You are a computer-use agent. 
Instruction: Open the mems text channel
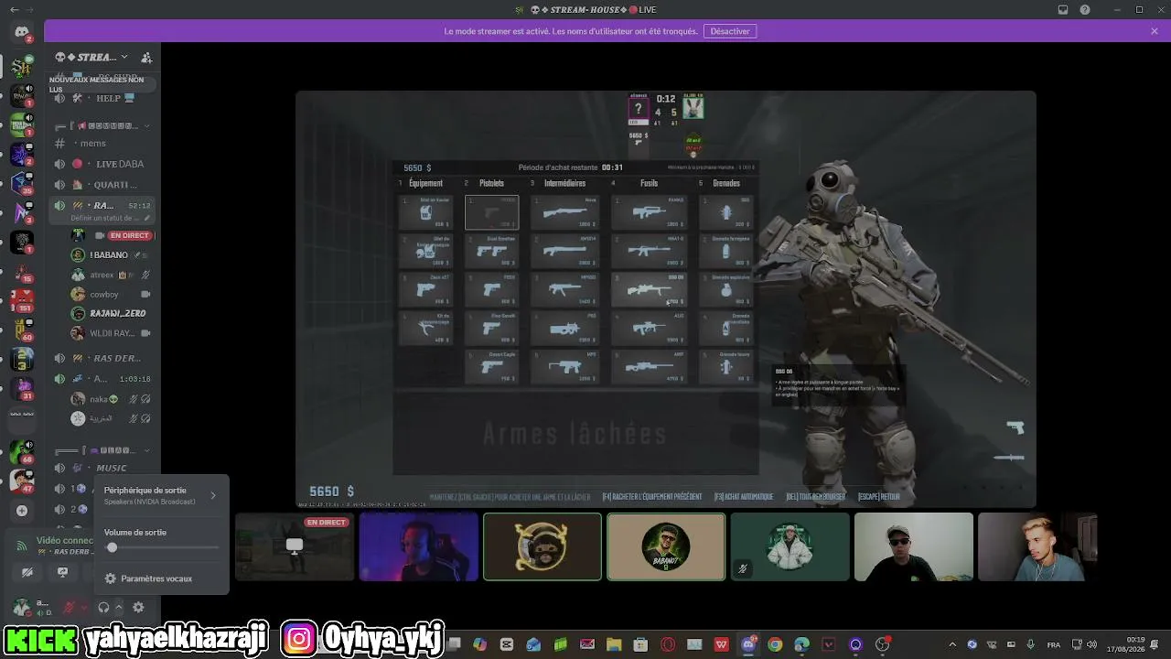[x=103, y=144]
